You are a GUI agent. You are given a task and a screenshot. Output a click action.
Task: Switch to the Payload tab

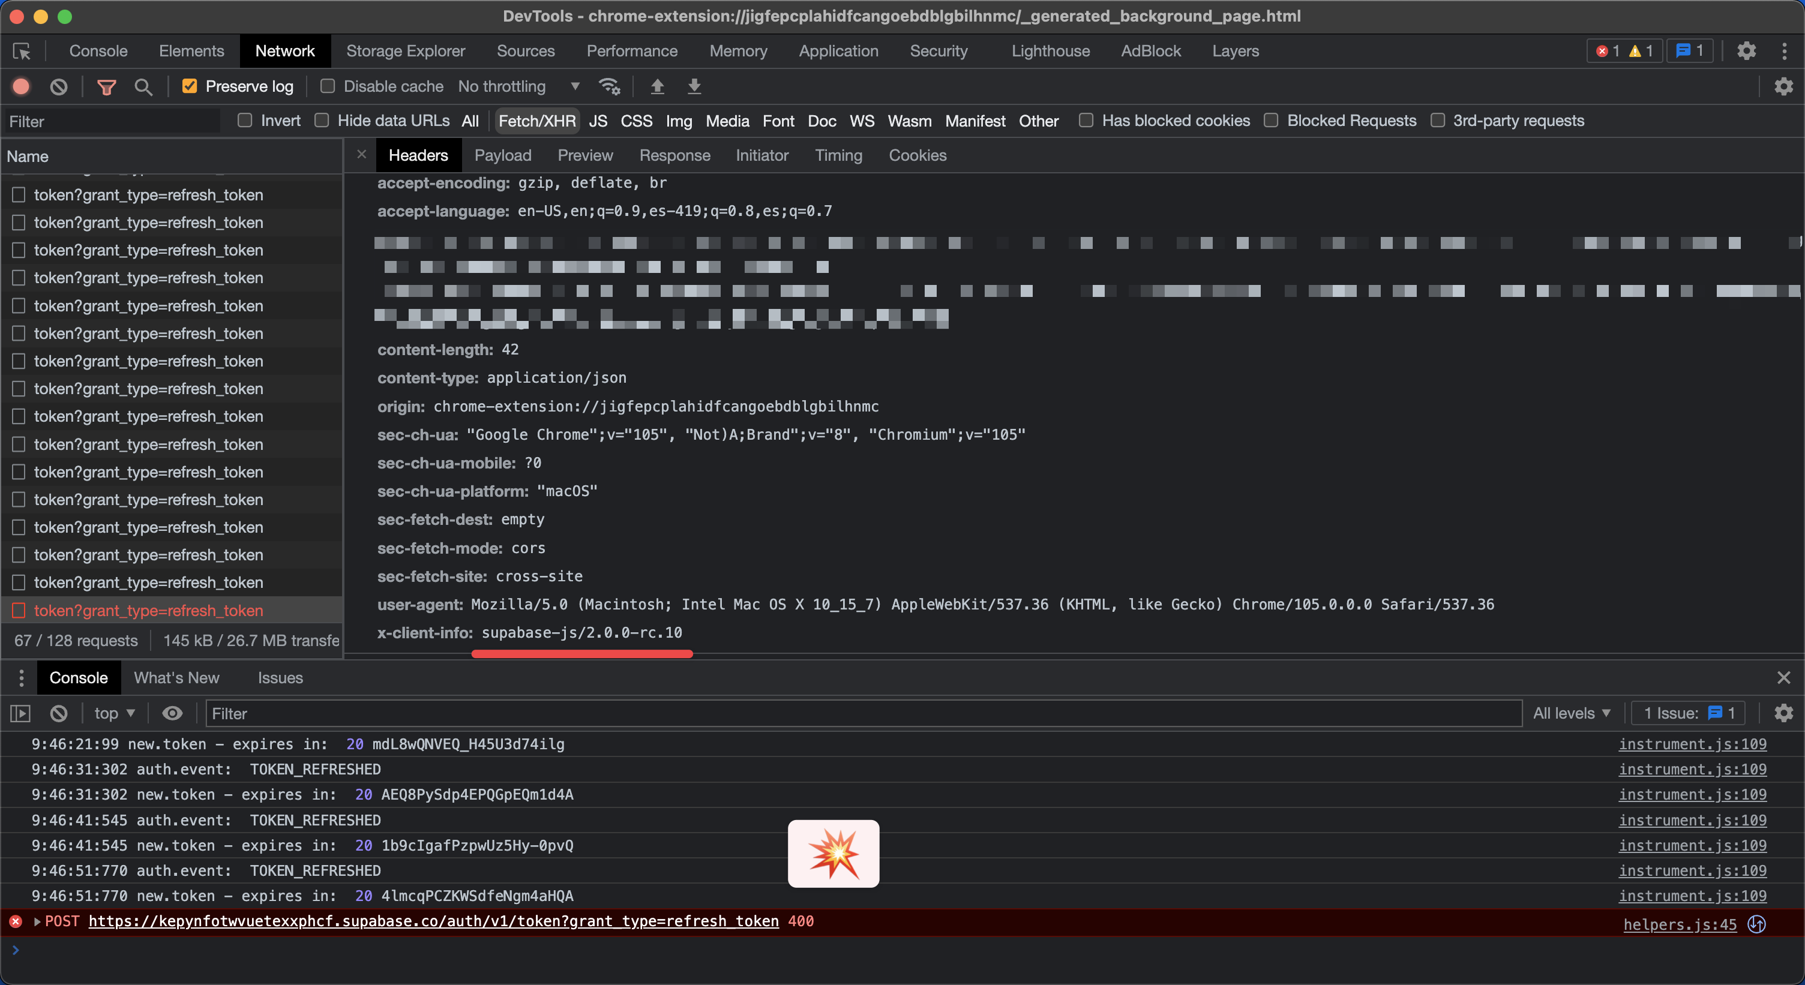(x=502, y=155)
